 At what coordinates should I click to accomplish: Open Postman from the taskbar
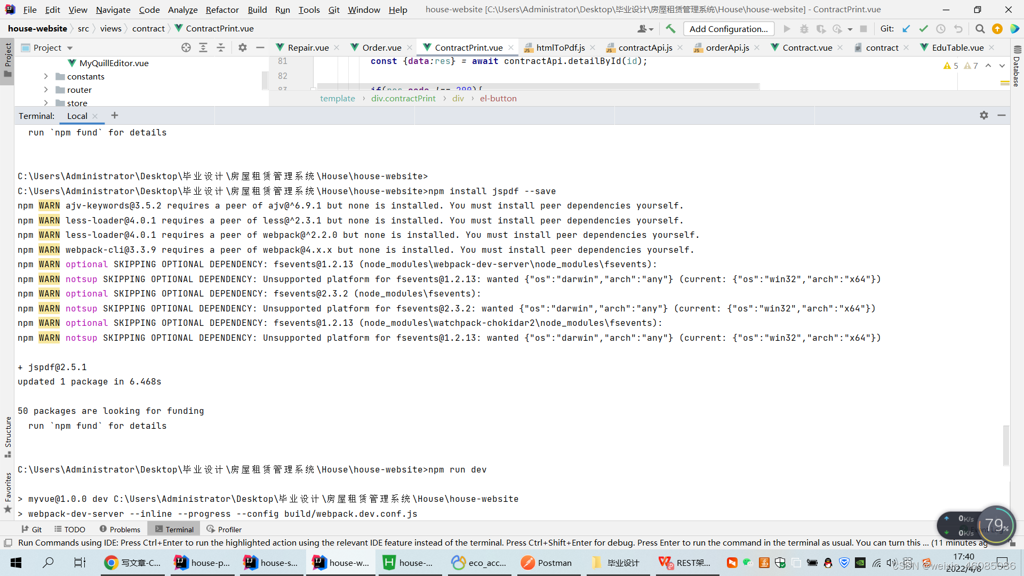(546, 563)
